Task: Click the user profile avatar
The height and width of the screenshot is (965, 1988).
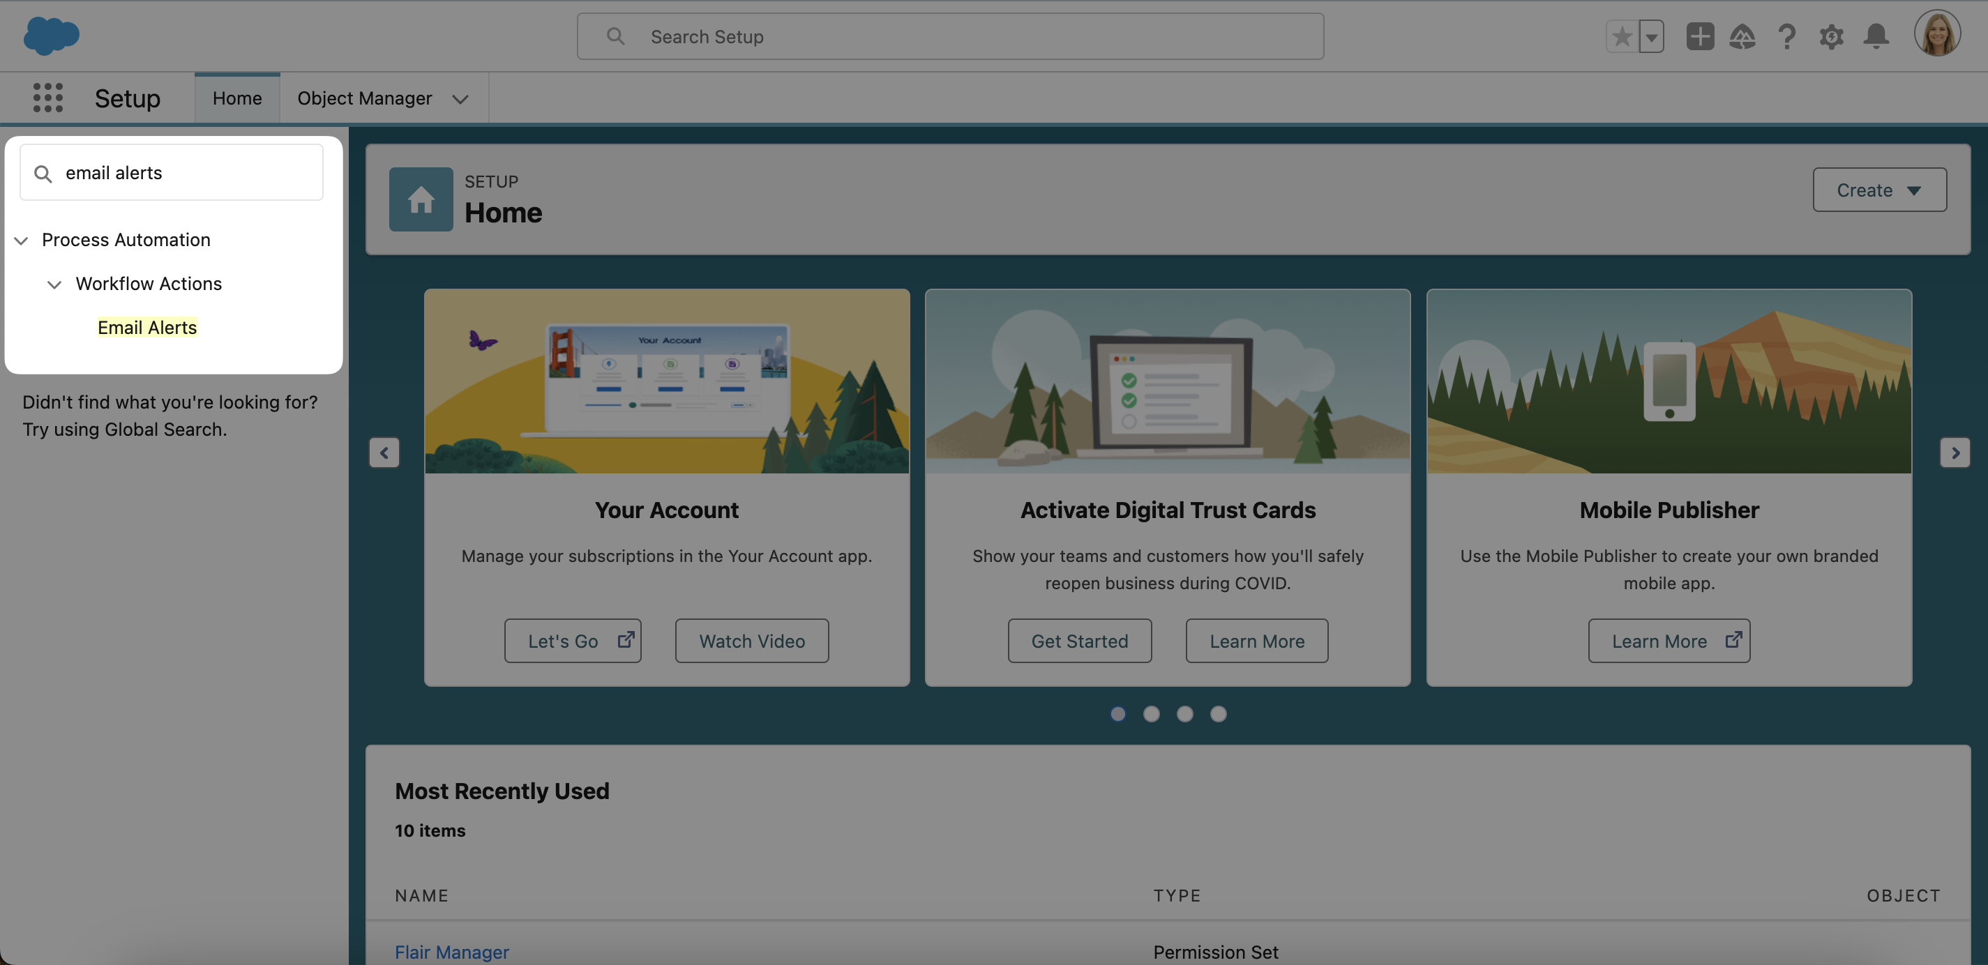Action: [x=1936, y=34]
